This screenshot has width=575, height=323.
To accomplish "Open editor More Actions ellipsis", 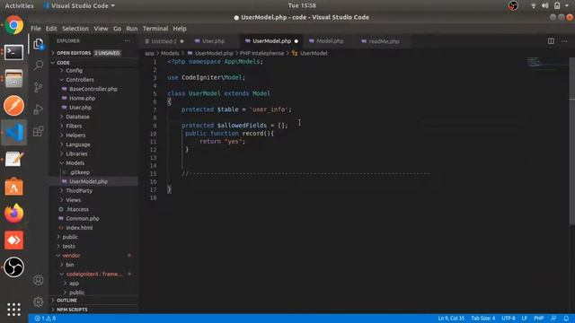I will coord(564,41).
